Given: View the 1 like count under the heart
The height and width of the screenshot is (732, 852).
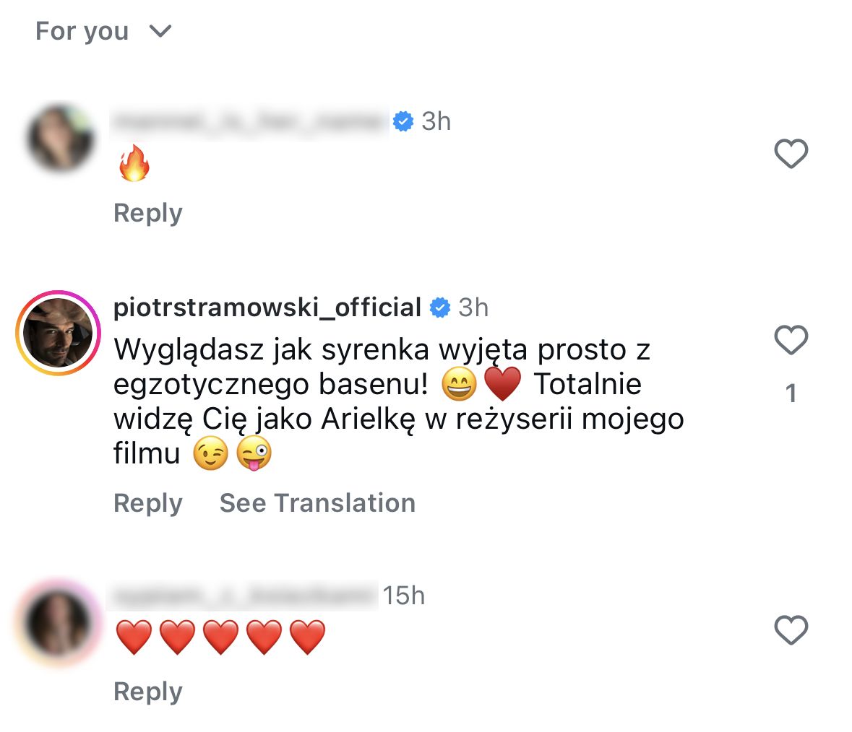Looking at the screenshot, I should click(793, 393).
